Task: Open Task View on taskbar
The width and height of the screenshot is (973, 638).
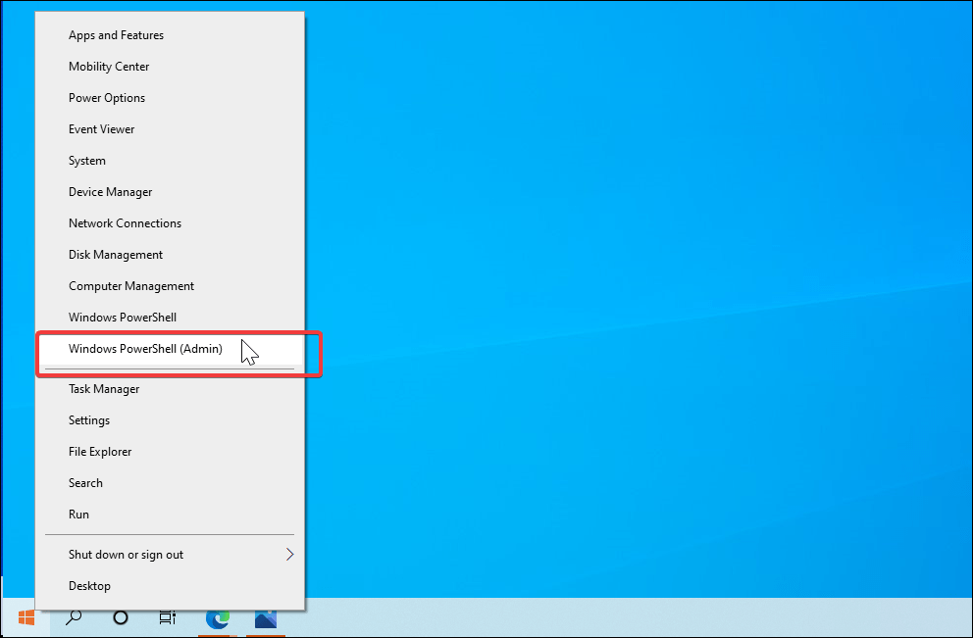Action: pos(168,617)
